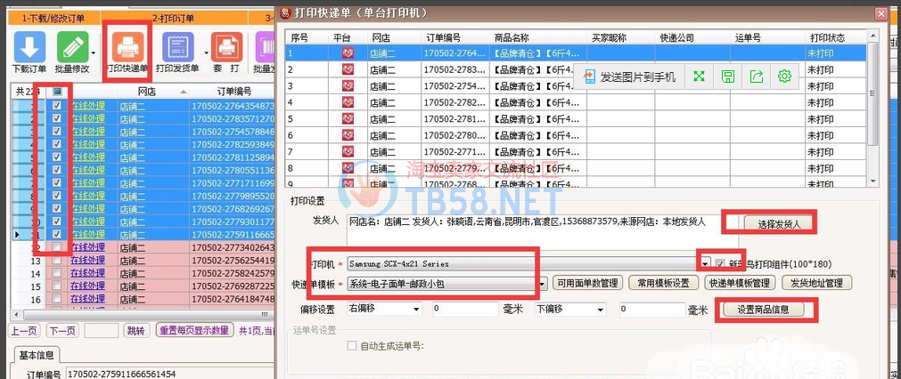Open the 打印发货单 invoice icon
The width and height of the screenshot is (901, 379).
coord(177,47)
